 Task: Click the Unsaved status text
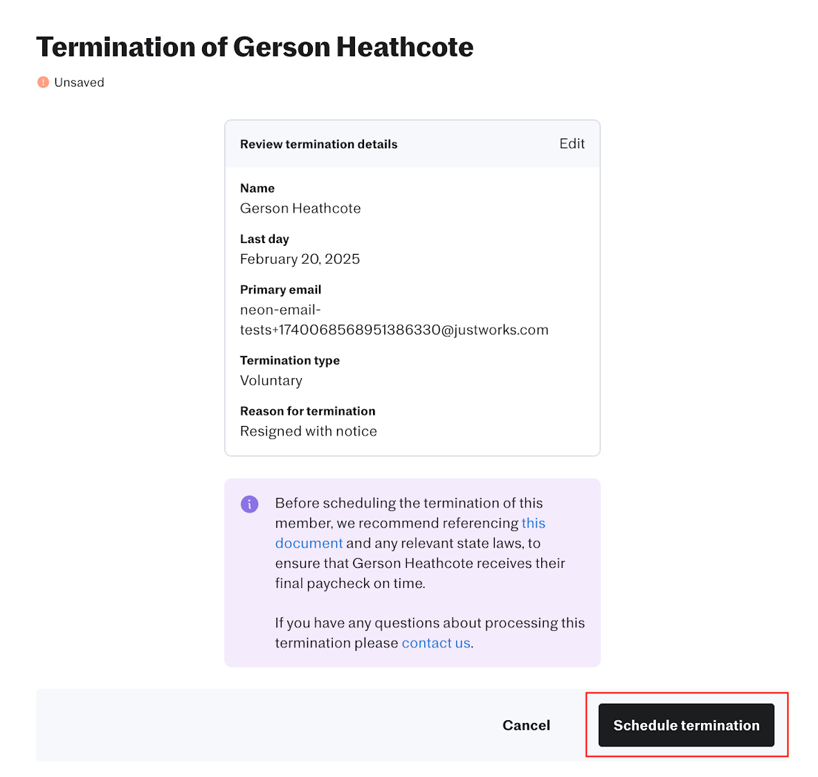tap(79, 82)
